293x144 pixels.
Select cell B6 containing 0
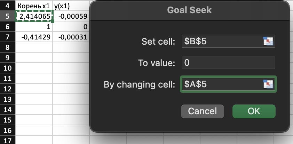[71, 27]
